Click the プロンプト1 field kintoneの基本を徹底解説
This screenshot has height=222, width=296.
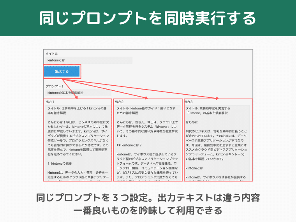(78, 93)
